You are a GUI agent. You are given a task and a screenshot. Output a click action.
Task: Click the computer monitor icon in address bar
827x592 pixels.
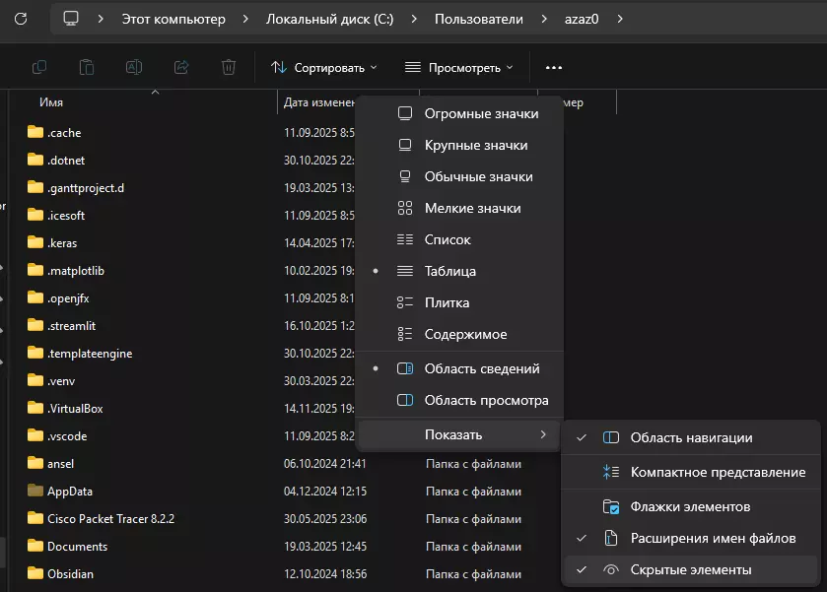[x=71, y=19]
